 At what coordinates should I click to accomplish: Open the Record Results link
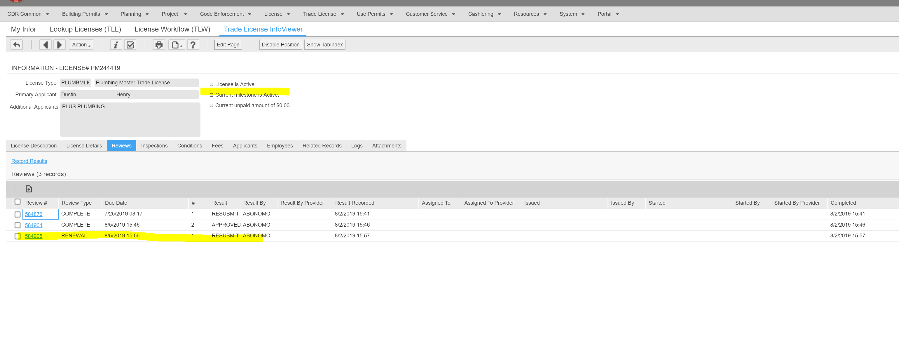tap(29, 161)
